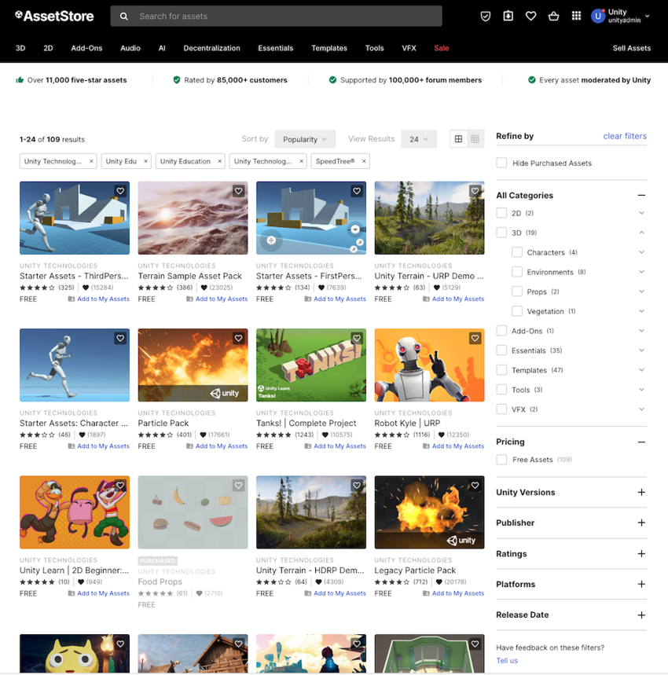
Task: Favorite the Particle Pack card heart icon
Action: (x=238, y=338)
